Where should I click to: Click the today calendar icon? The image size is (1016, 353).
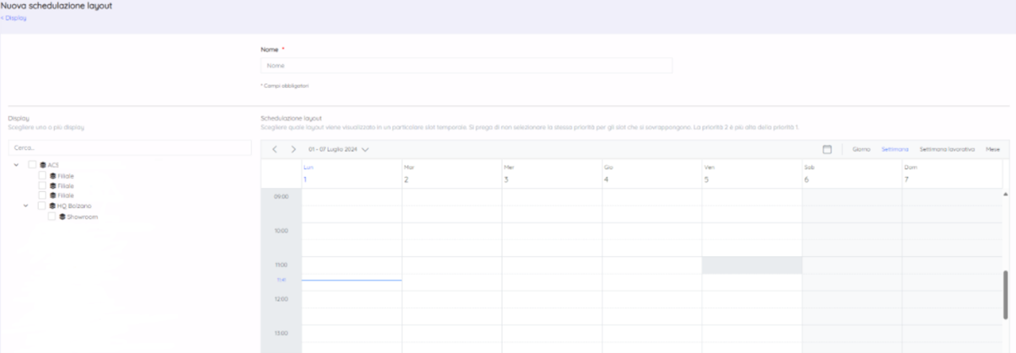click(827, 149)
